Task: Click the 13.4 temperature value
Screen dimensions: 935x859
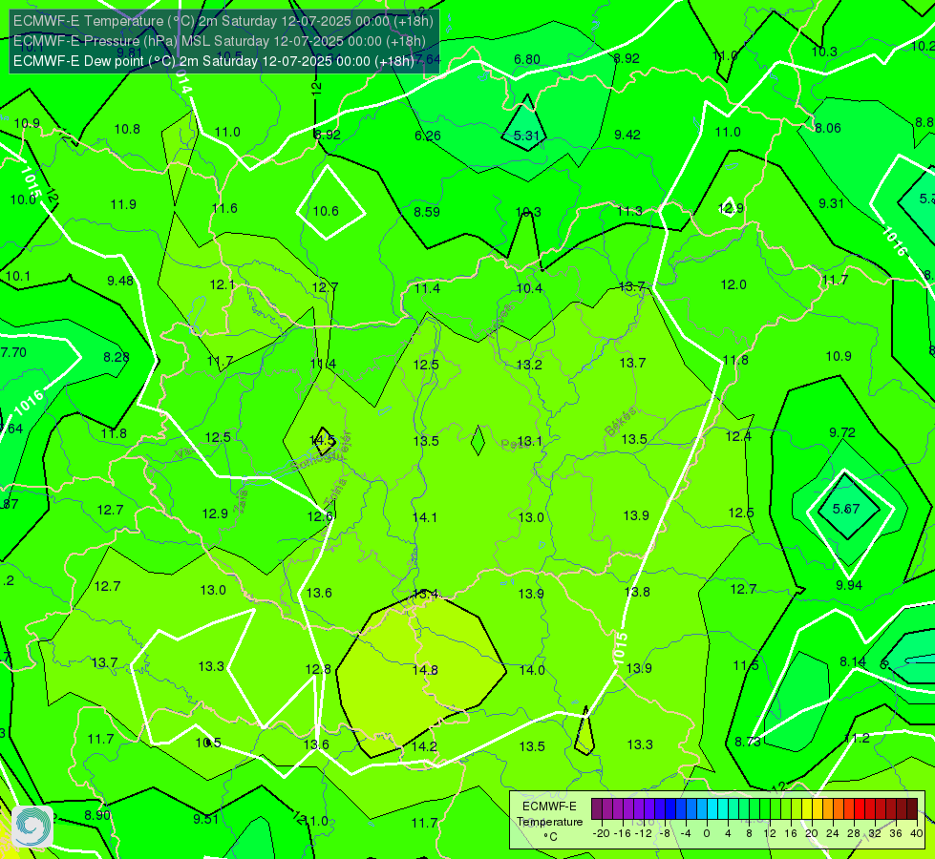Action: coord(426,594)
